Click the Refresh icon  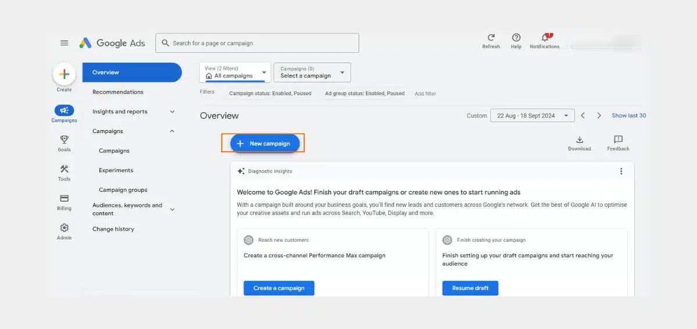pos(491,37)
